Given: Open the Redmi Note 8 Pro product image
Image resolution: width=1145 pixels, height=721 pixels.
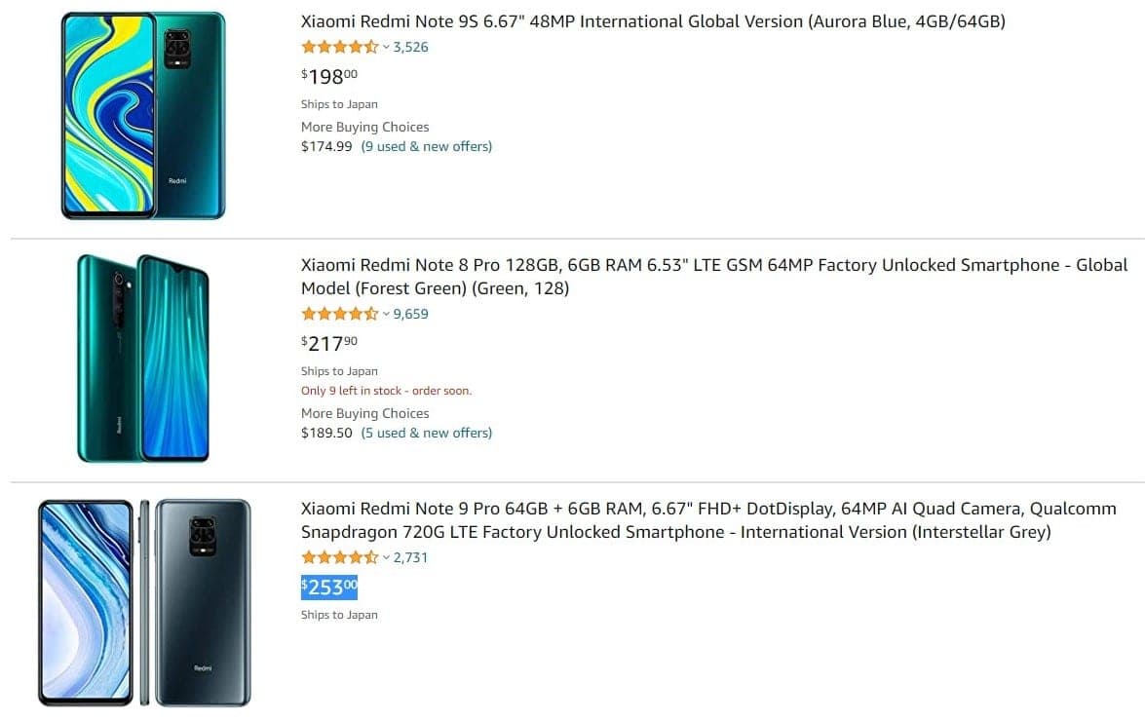Looking at the screenshot, I should [x=143, y=358].
